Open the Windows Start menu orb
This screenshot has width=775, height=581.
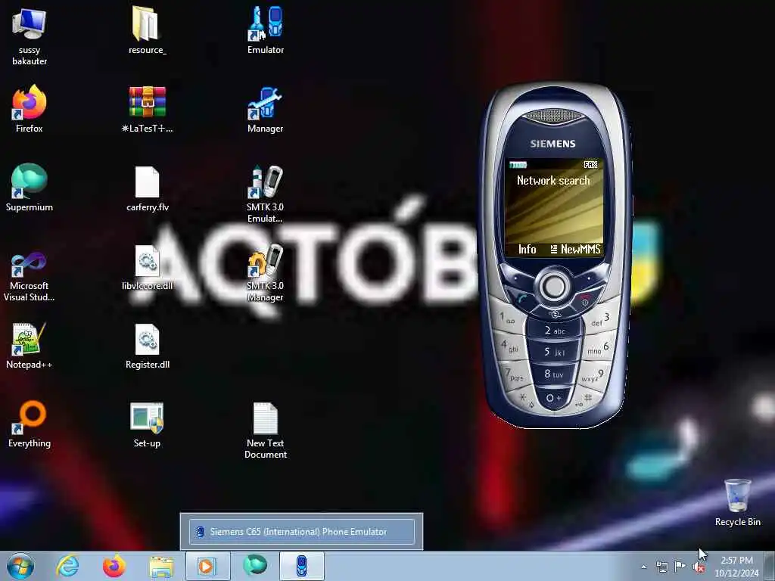click(x=20, y=566)
